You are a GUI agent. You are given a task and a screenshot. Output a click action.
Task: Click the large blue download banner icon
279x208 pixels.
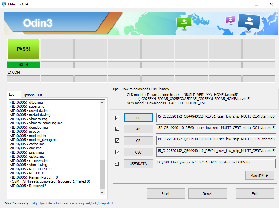pos(249,22)
